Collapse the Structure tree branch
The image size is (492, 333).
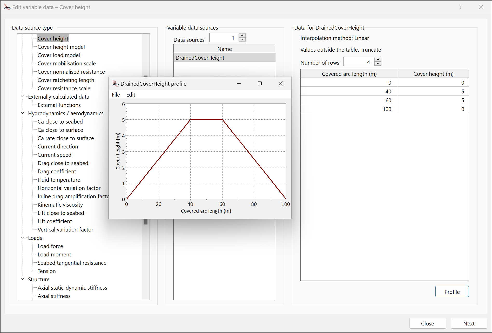tap(22, 279)
